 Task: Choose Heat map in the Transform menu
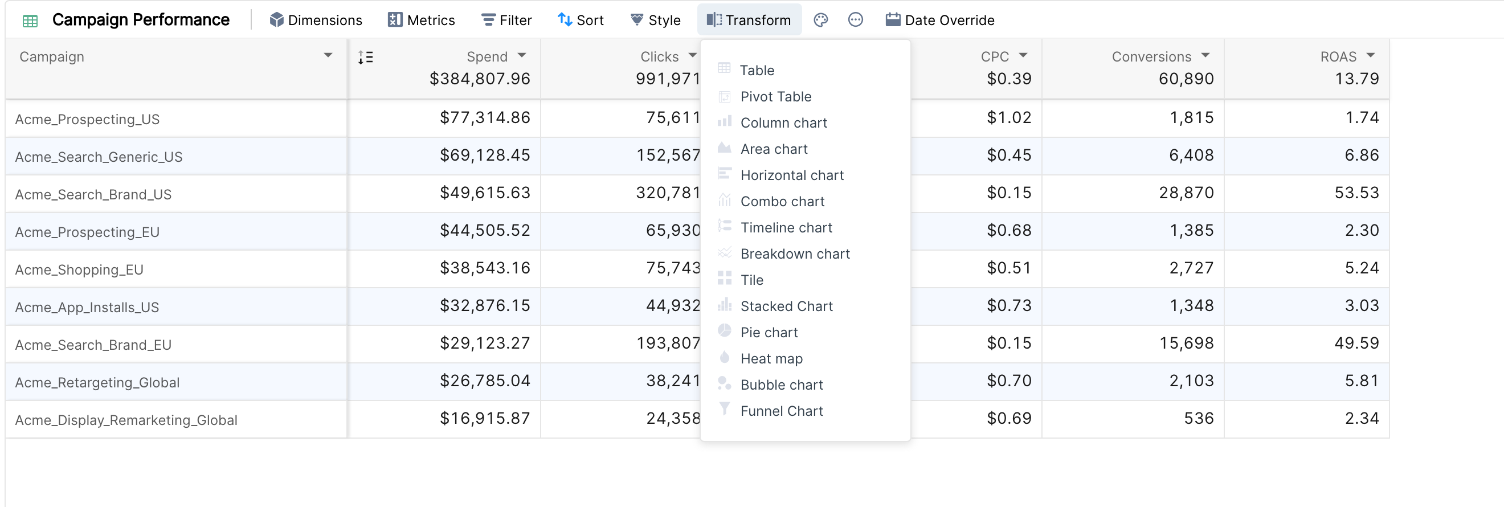[805, 359]
